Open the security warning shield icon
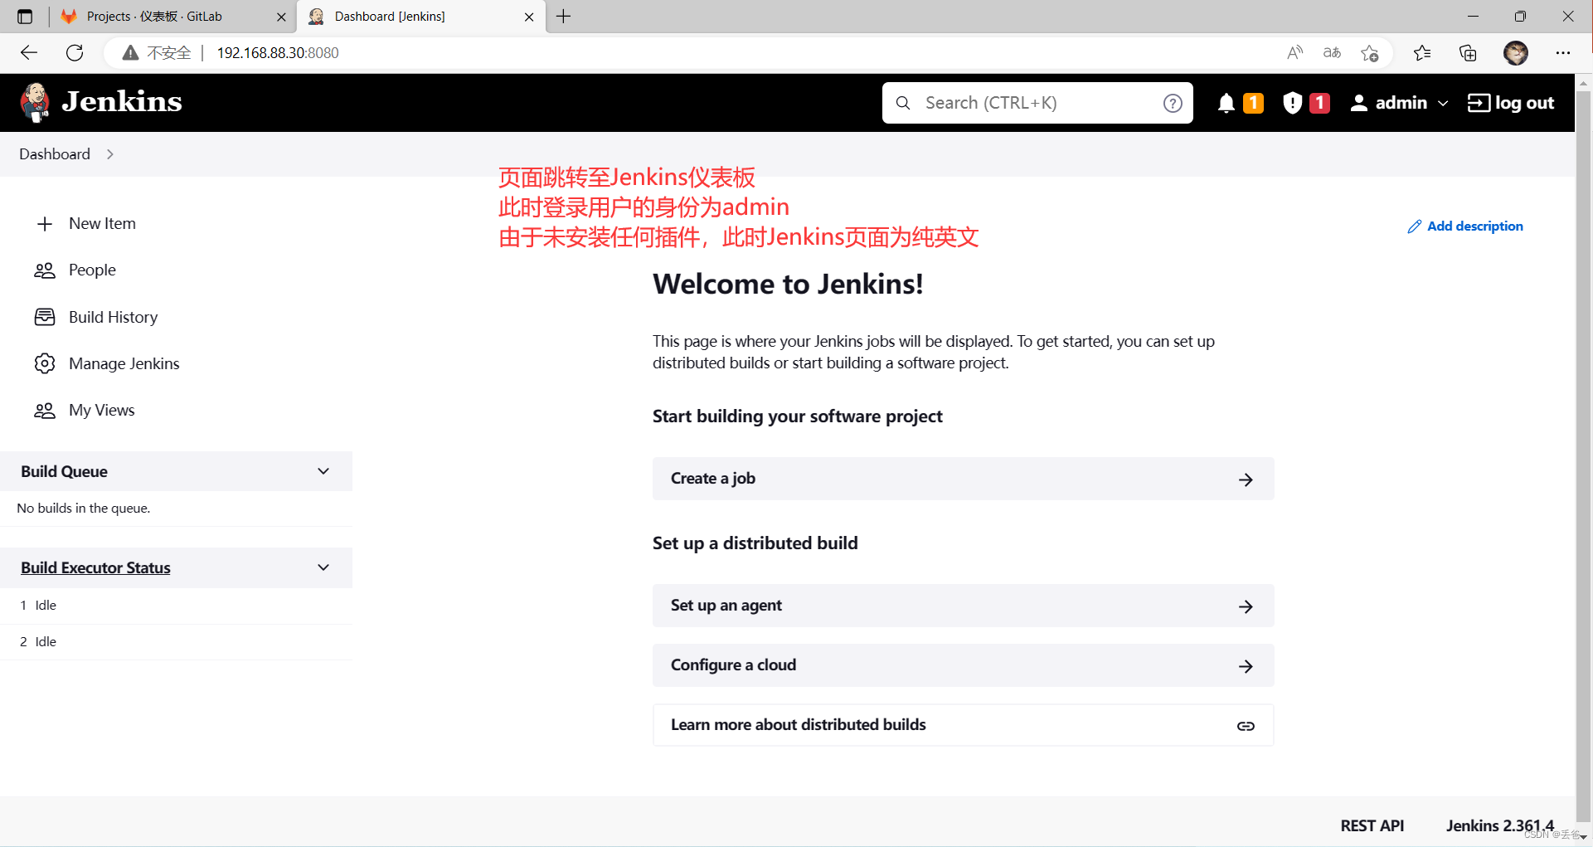 [x=1292, y=103]
